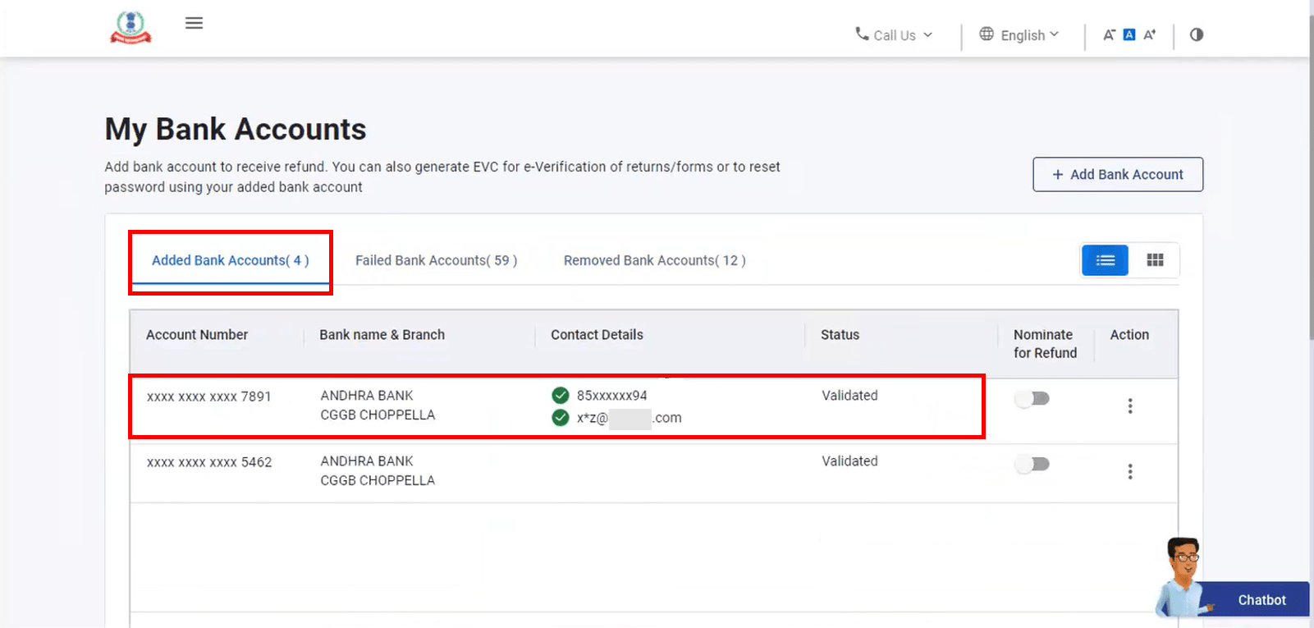Click the Income Tax department logo
1314x628 pixels.
click(130, 27)
